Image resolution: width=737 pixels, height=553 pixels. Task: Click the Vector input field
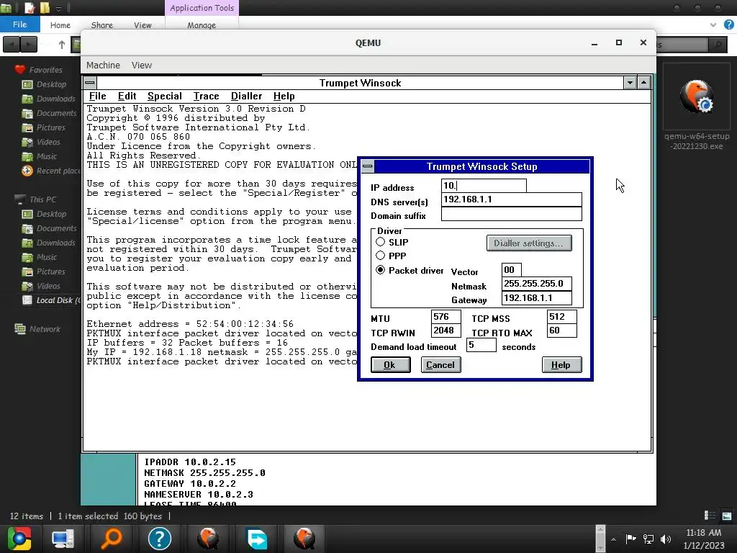pos(512,270)
